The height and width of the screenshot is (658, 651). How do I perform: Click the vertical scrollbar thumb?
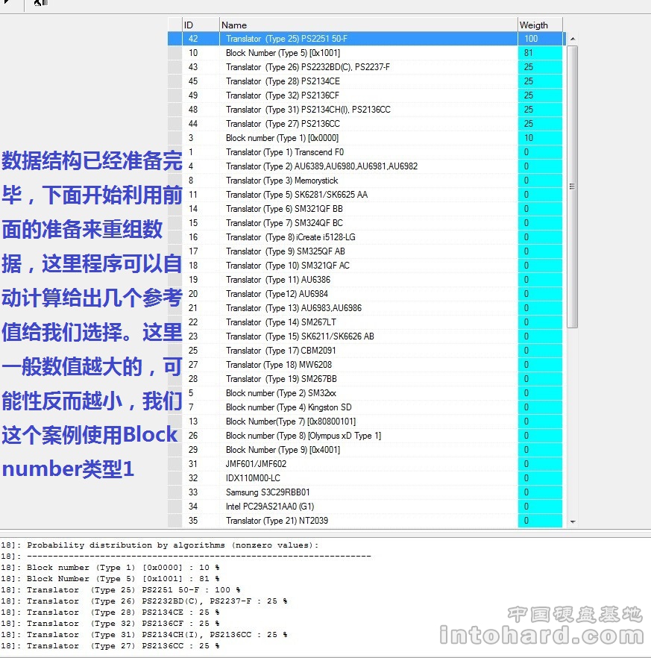[x=572, y=187]
